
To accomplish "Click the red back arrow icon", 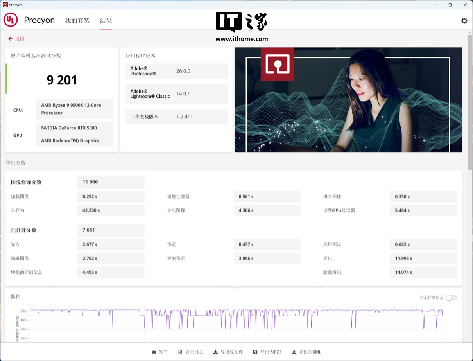I will (10, 39).
